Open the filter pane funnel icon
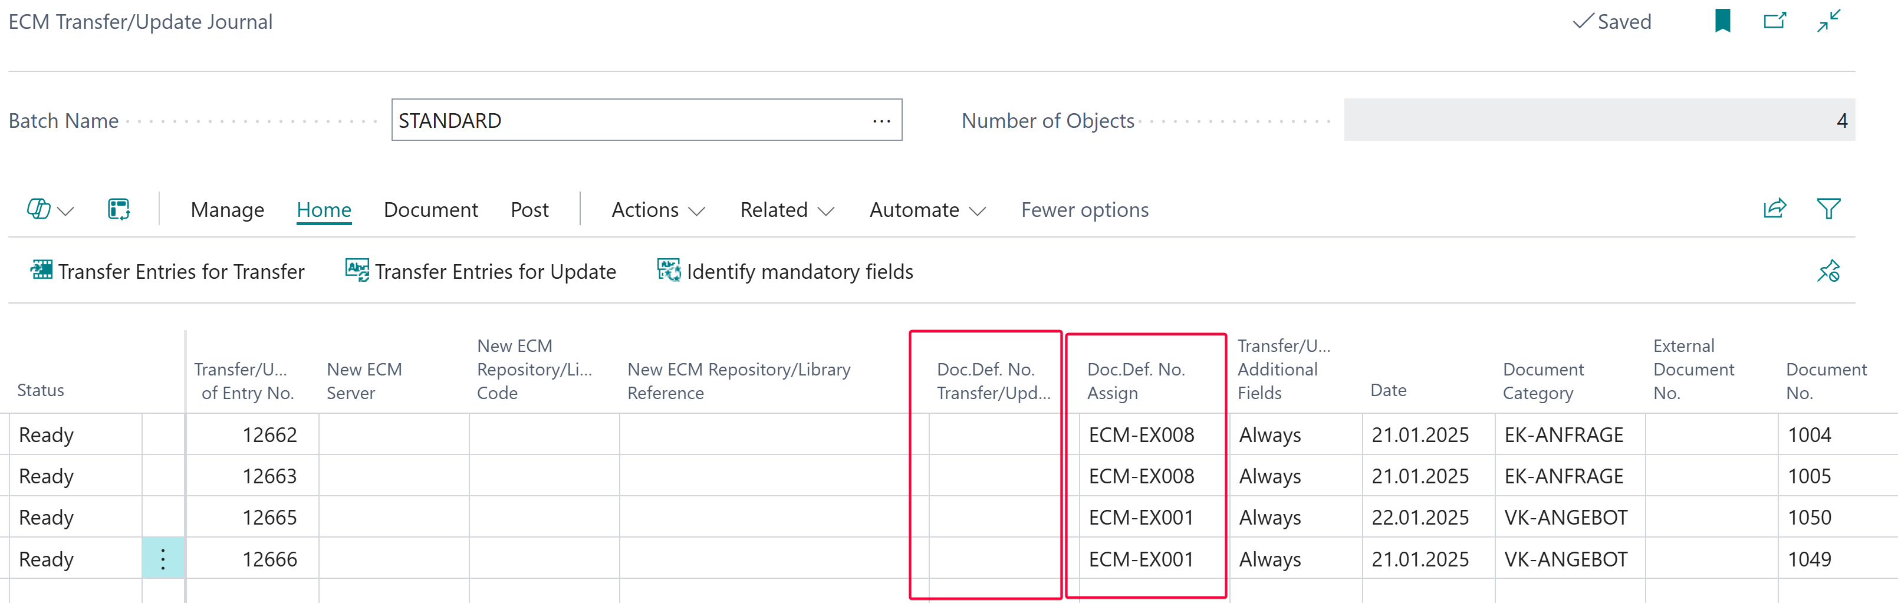Screen dimensions: 1898x603 [1828, 209]
